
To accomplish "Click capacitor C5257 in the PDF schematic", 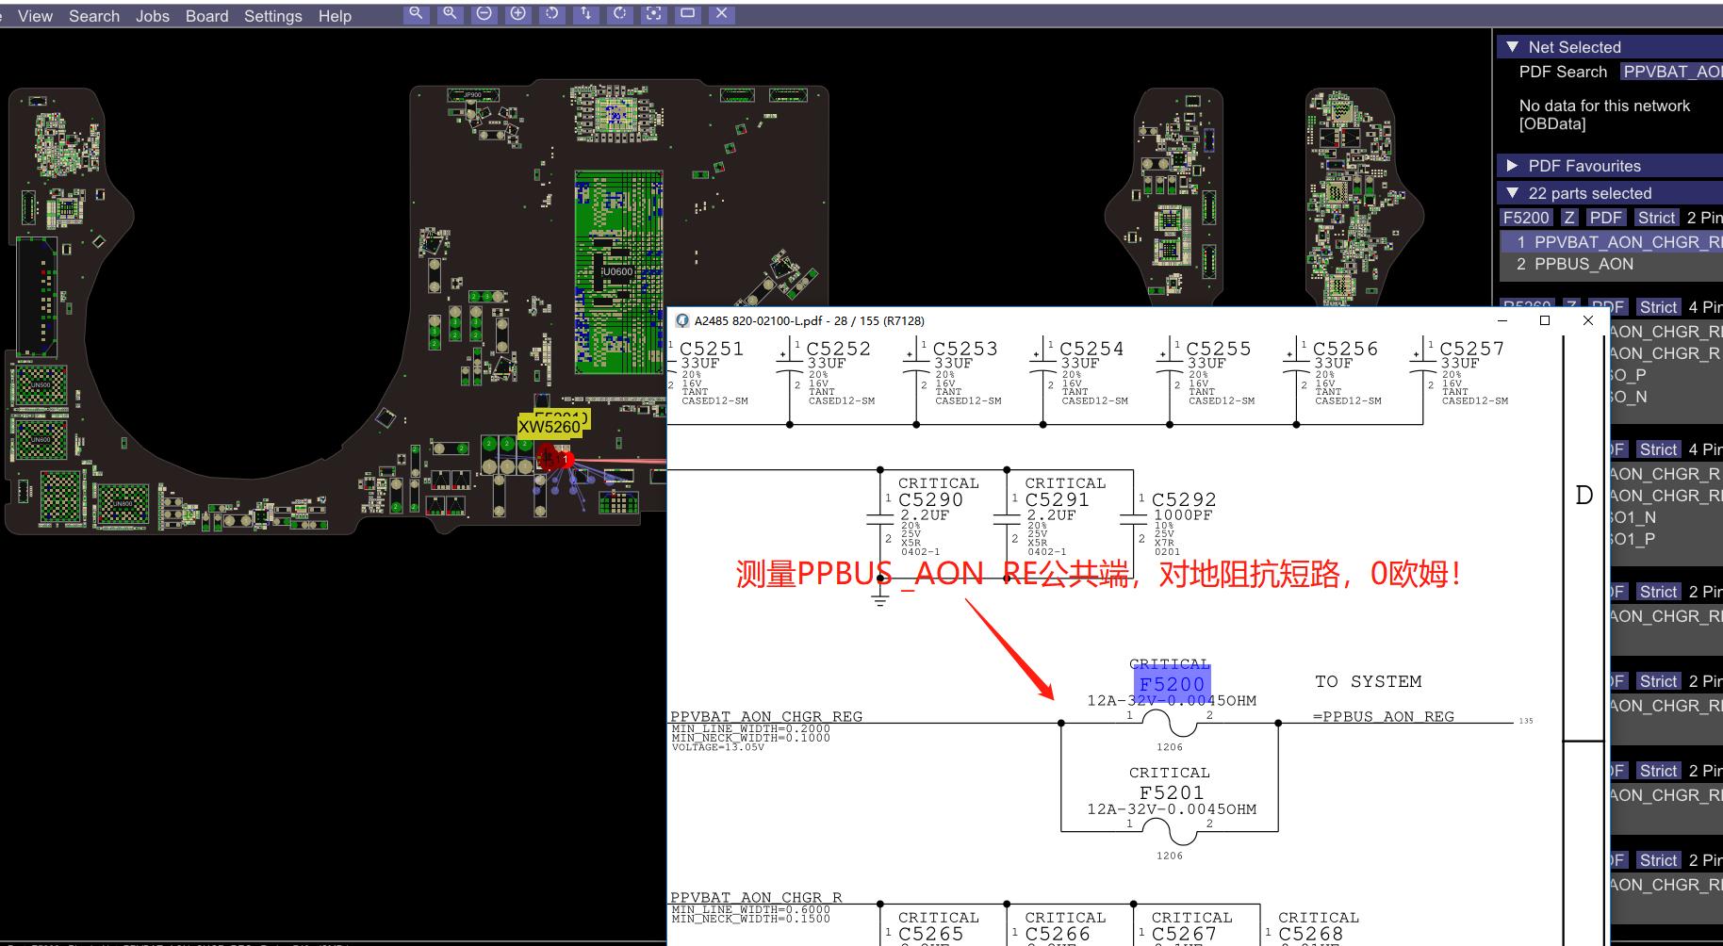I will 1471,349.
